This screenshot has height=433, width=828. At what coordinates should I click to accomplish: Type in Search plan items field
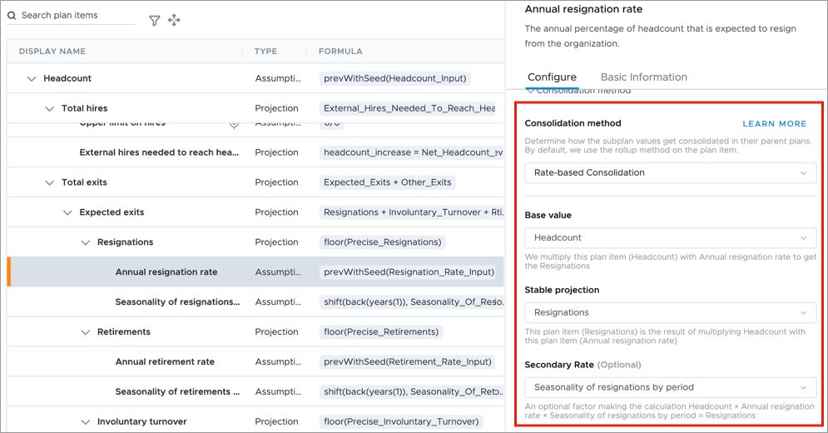[x=75, y=16]
